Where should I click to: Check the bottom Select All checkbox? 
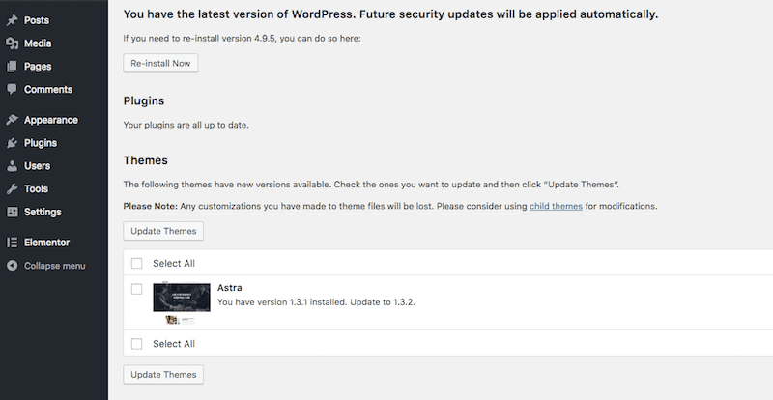(x=136, y=344)
